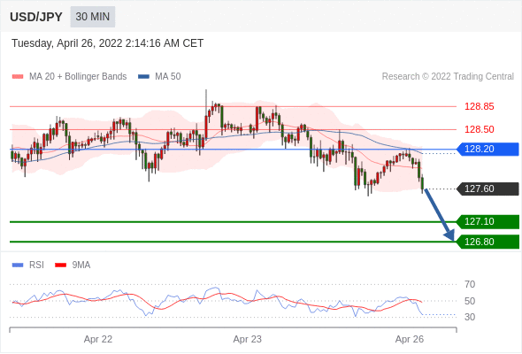Toggle the MA 50 legend label
522x354 pixels.
point(168,77)
